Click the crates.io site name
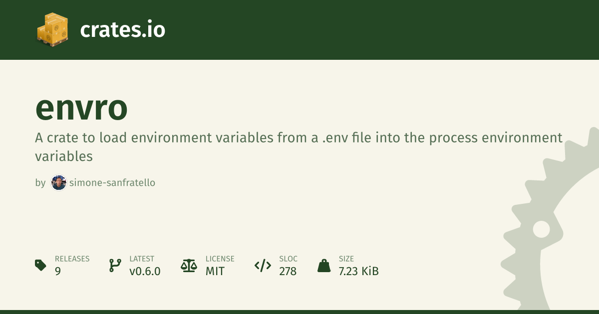Image resolution: width=599 pixels, height=314 pixels. 122,30
